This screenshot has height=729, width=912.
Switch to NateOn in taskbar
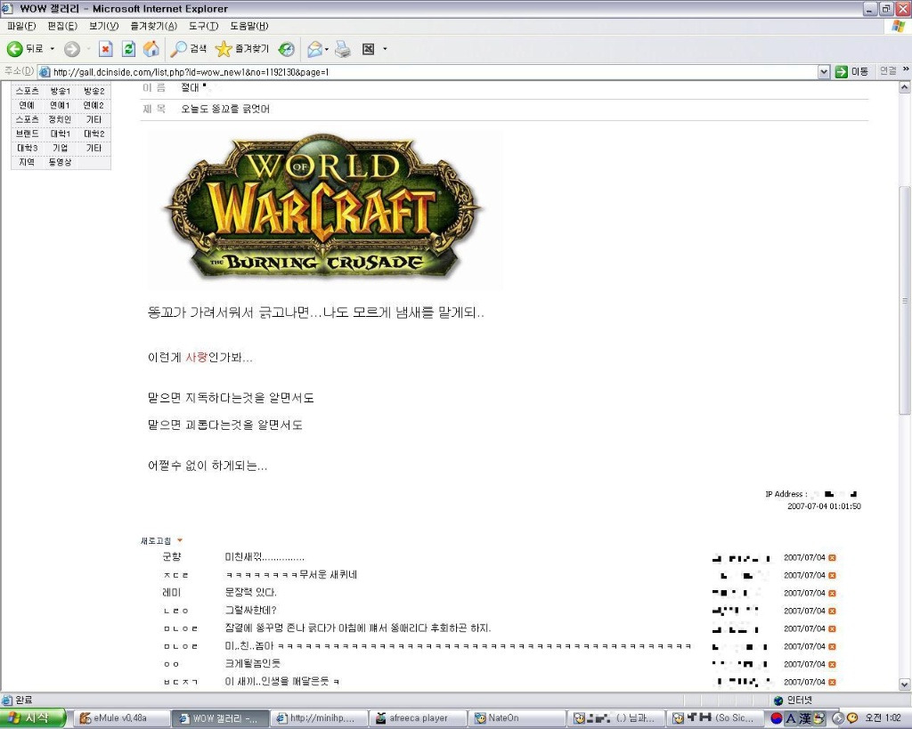(517, 718)
